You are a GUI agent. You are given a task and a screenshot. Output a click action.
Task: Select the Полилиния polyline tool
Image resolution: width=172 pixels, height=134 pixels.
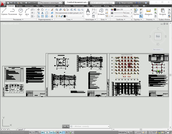click(x=13, y=12)
